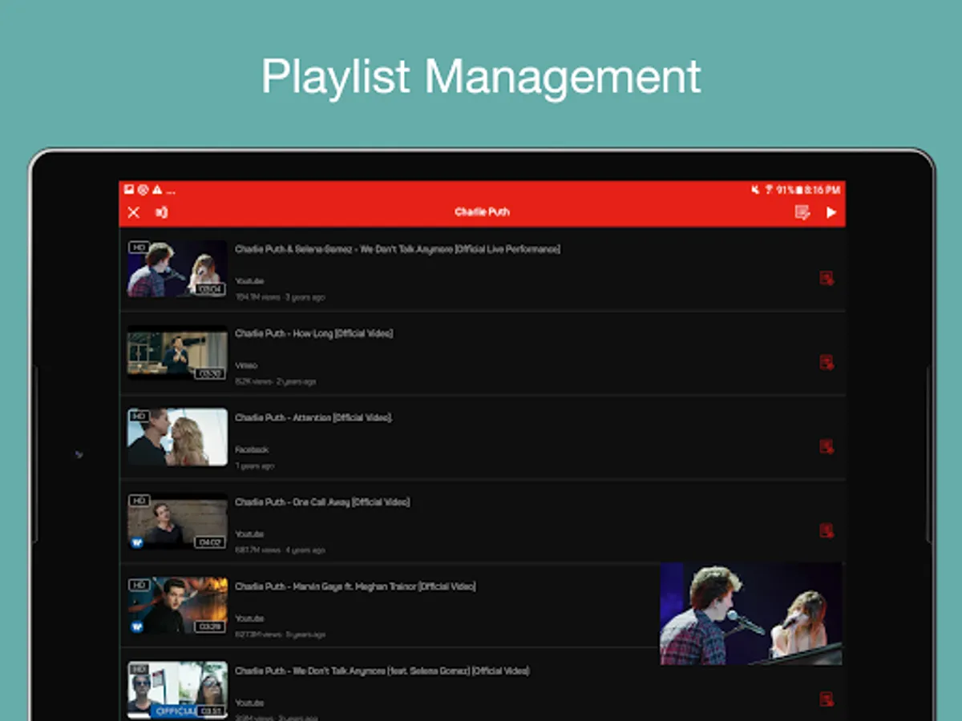Start playing the playlist with the play icon
This screenshot has width=962, height=721.
831,212
